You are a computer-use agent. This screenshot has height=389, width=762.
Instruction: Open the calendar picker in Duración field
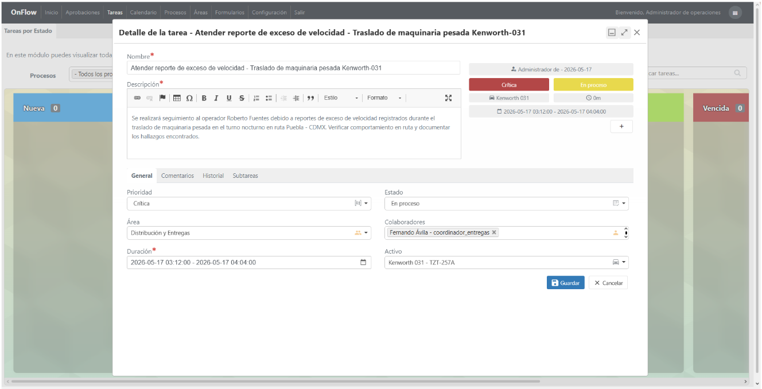click(363, 263)
